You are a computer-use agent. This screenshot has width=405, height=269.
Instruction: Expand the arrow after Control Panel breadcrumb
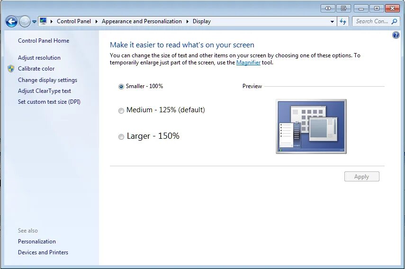[96, 21]
